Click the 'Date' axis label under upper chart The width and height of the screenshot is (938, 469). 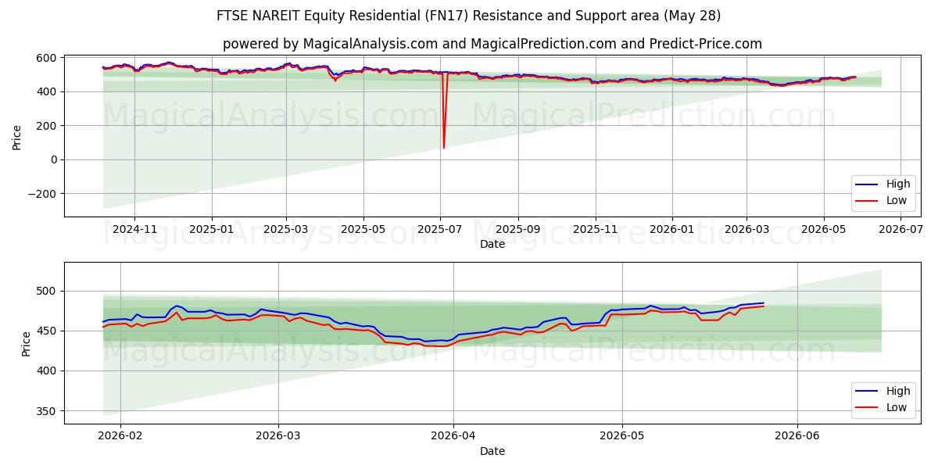[x=492, y=244]
